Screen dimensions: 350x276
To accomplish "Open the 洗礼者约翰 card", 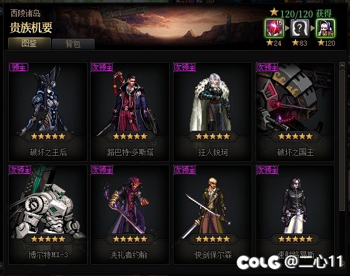I will click(x=130, y=215).
